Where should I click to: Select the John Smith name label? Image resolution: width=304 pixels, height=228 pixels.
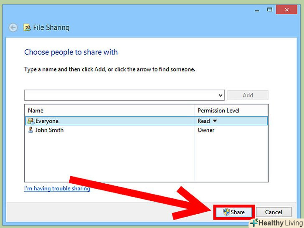49,130
